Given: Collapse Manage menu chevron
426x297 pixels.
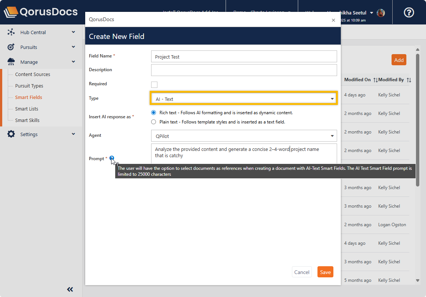Looking at the screenshot, I should tap(73, 62).
